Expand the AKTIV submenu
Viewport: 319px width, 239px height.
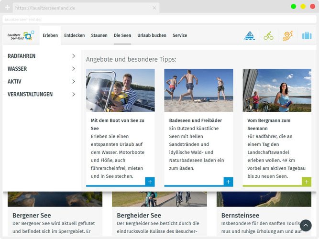73,82
